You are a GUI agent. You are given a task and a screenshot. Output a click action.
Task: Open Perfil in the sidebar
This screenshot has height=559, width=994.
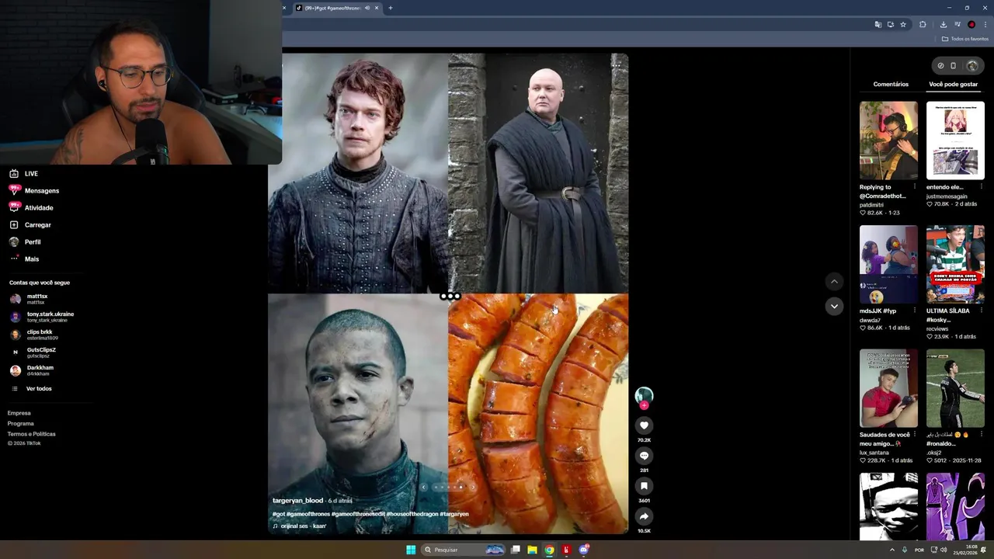[x=25, y=242]
